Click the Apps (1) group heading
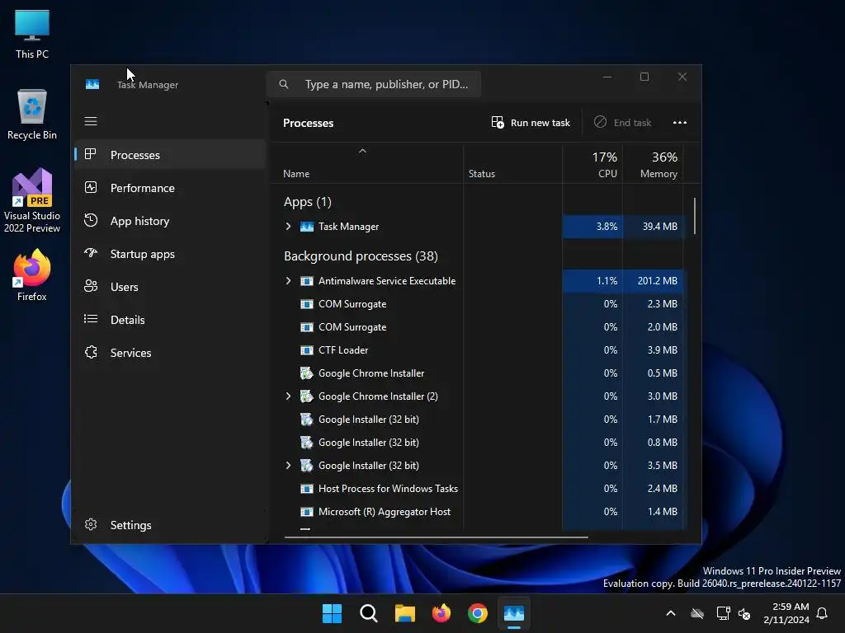This screenshot has height=633, width=845. [x=308, y=202]
